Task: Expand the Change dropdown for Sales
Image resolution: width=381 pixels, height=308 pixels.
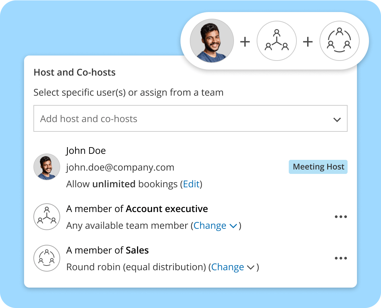Action: coord(250,267)
